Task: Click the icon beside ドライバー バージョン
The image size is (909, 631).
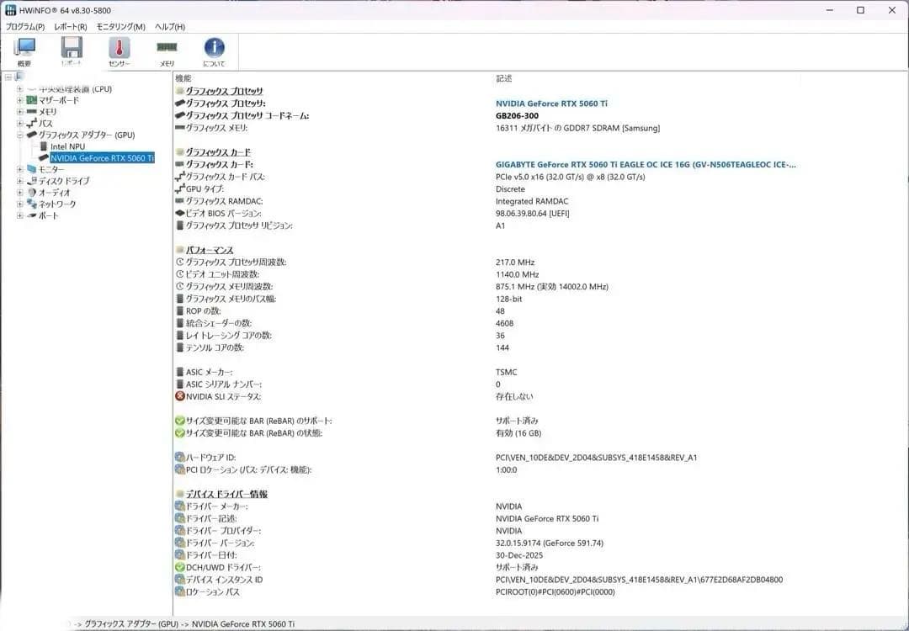Action: point(180,543)
